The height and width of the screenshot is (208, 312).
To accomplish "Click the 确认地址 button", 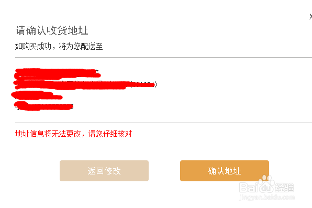I will point(225,171).
